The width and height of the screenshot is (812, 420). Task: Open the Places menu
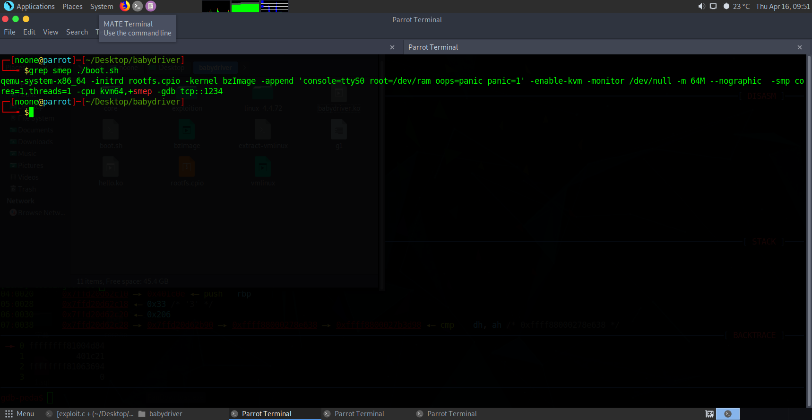tap(72, 7)
